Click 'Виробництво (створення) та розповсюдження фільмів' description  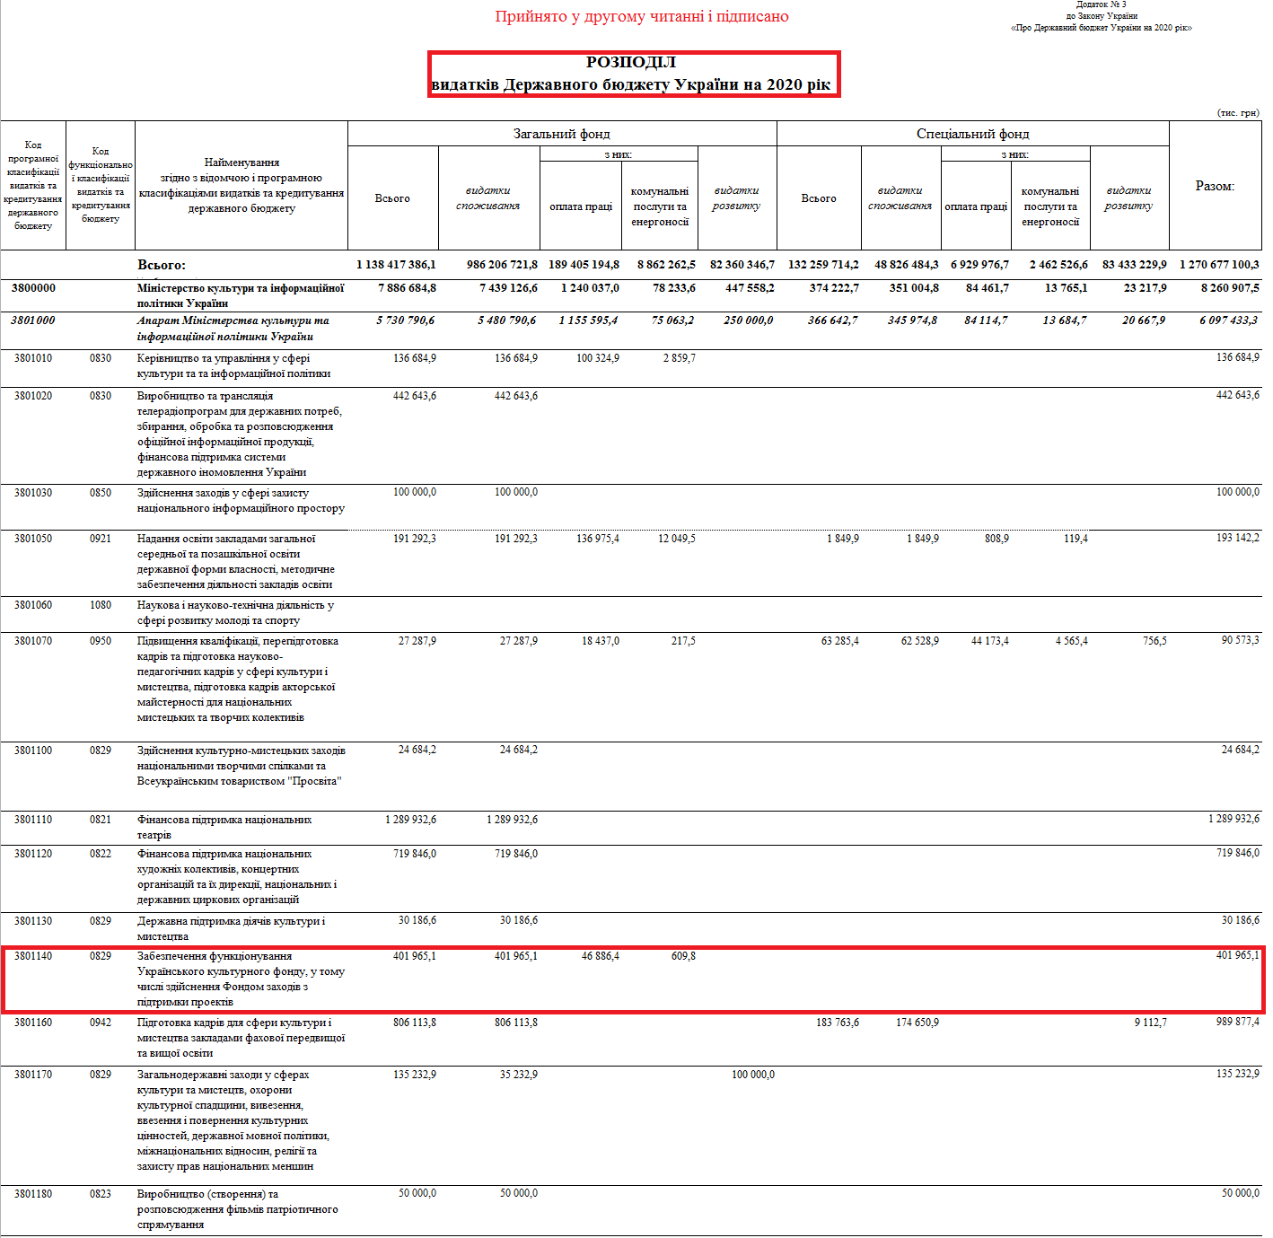pos(238,1209)
